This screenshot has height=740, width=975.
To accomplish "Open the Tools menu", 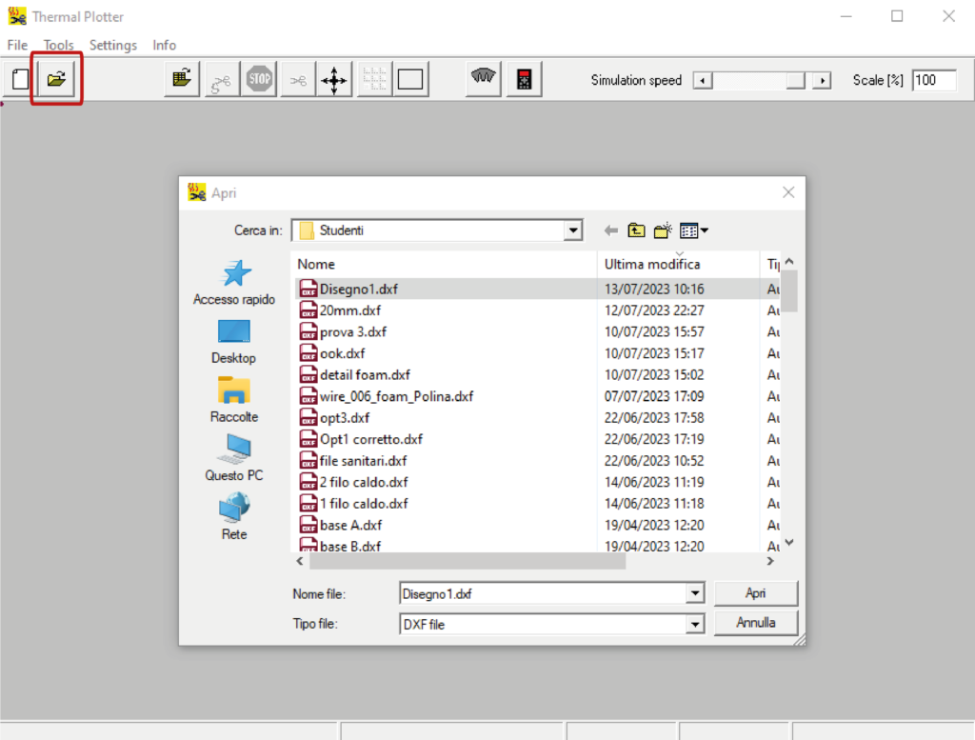I will tap(58, 45).
